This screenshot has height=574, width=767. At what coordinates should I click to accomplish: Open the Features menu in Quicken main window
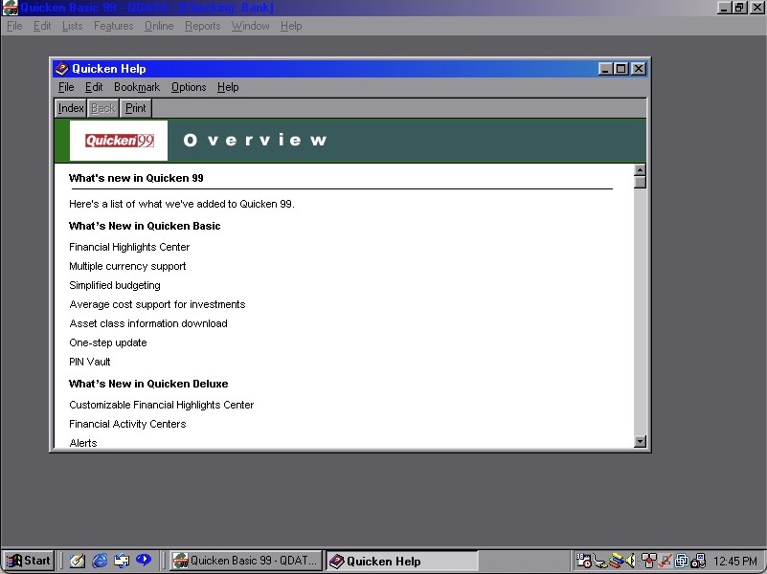click(x=113, y=26)
